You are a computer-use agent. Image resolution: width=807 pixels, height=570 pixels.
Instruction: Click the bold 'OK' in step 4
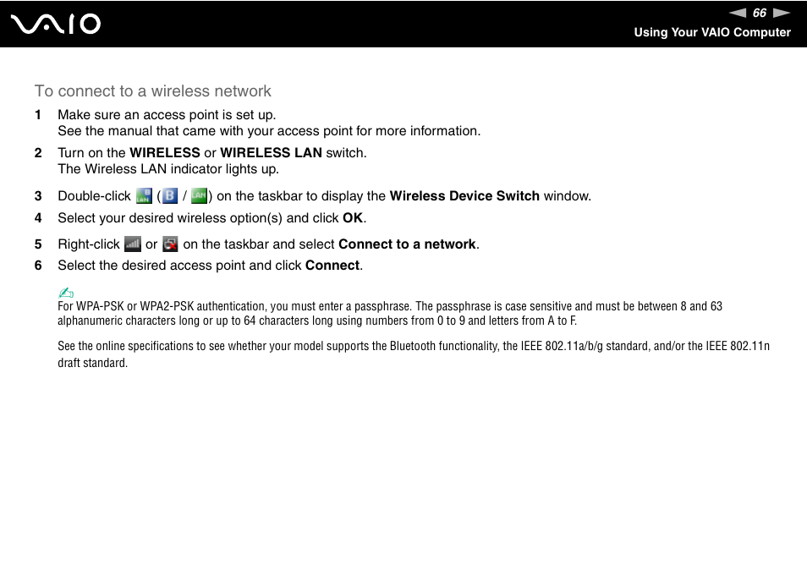353,218
